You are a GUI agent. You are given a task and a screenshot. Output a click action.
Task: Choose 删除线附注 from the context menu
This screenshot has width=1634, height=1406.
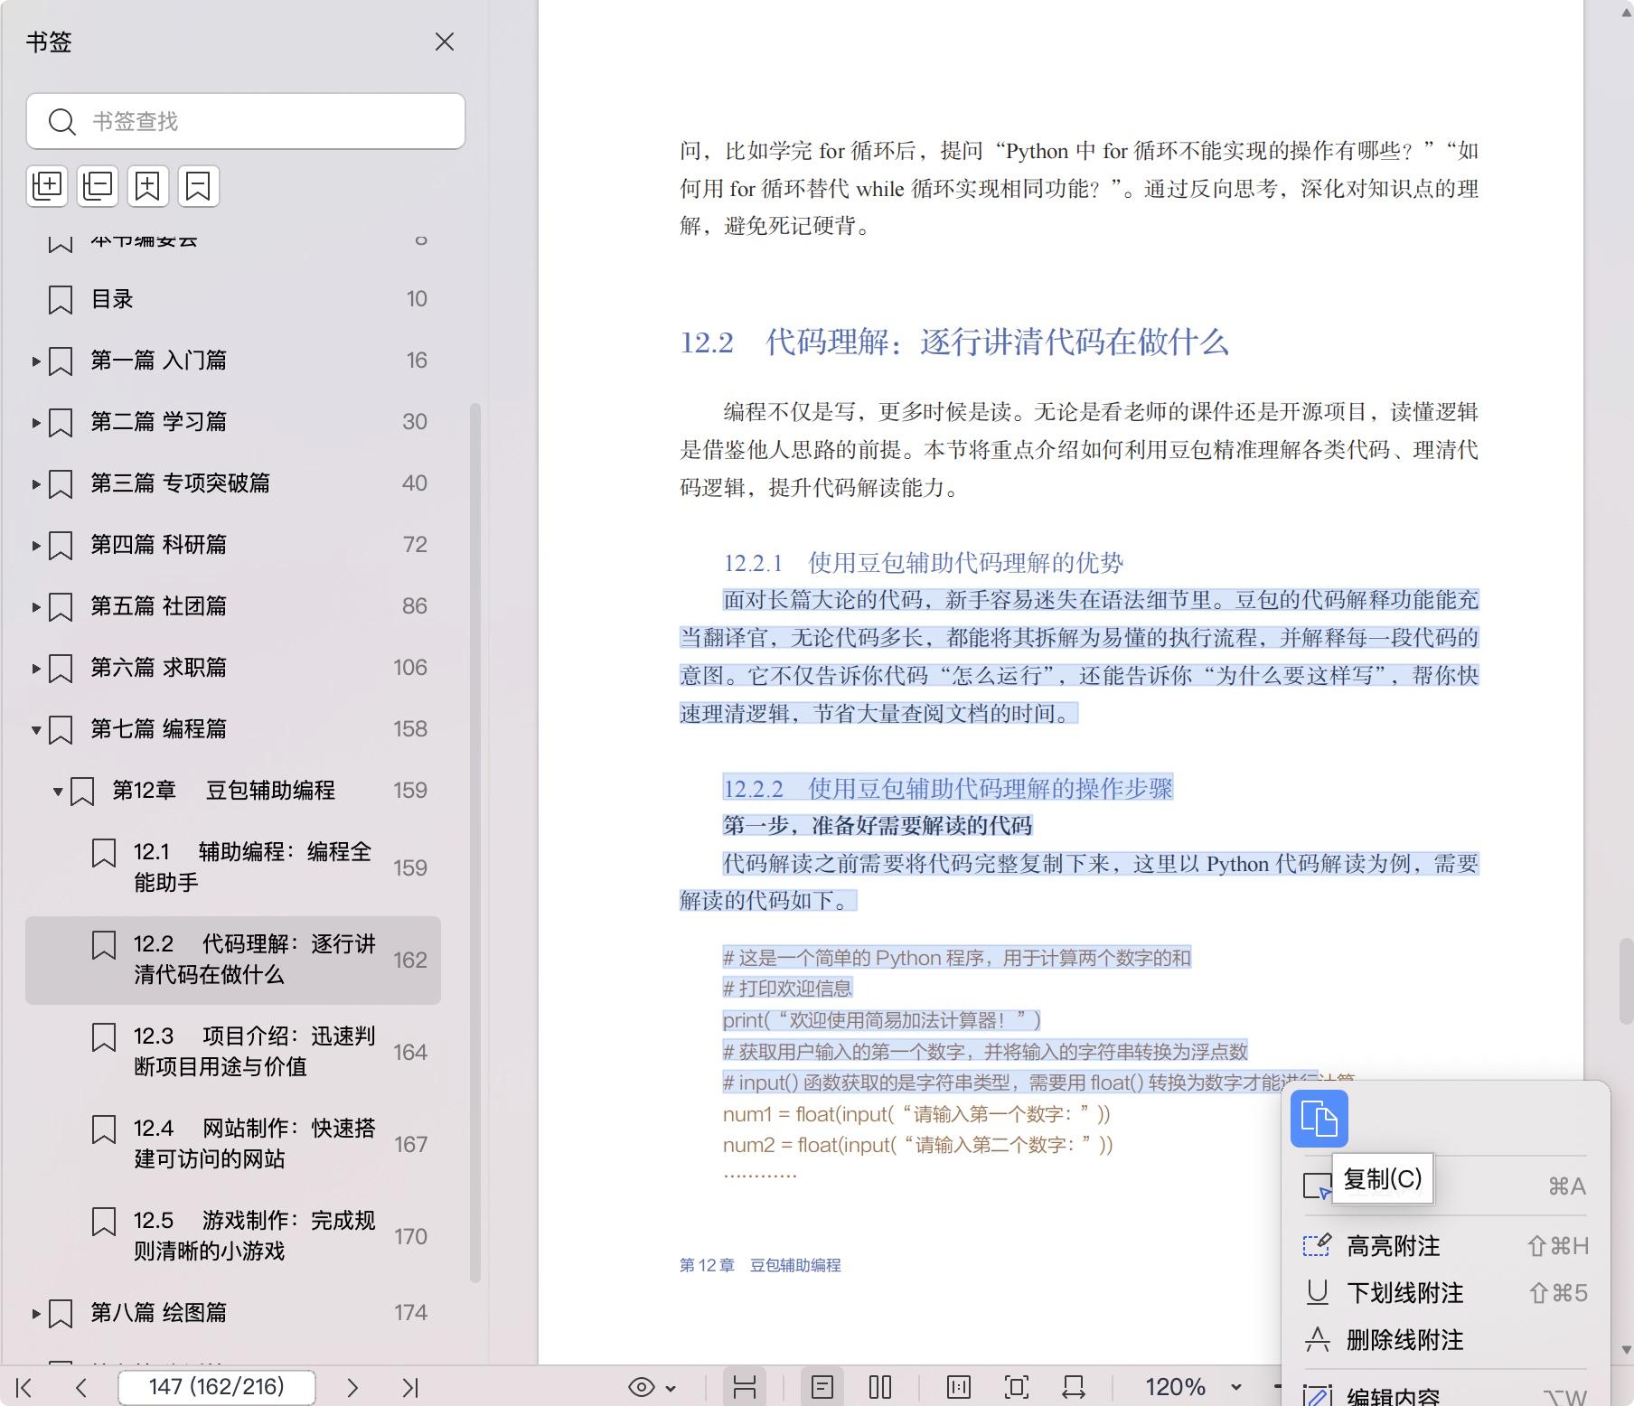pyautogui.click(x=1446, y=1340)
